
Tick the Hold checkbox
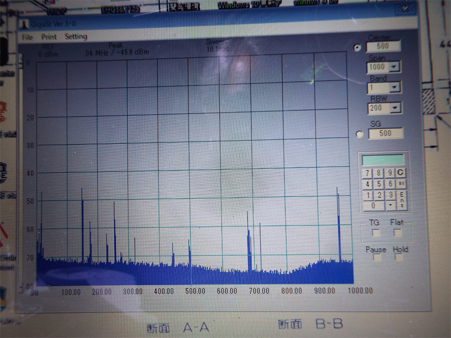click(399, 258)
